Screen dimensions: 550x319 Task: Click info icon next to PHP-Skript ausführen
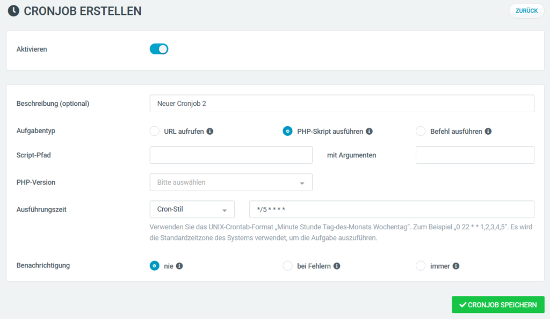click(x=369, y=132)
